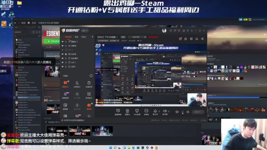Hide the 全屏 1 source

tap(62, 66)
